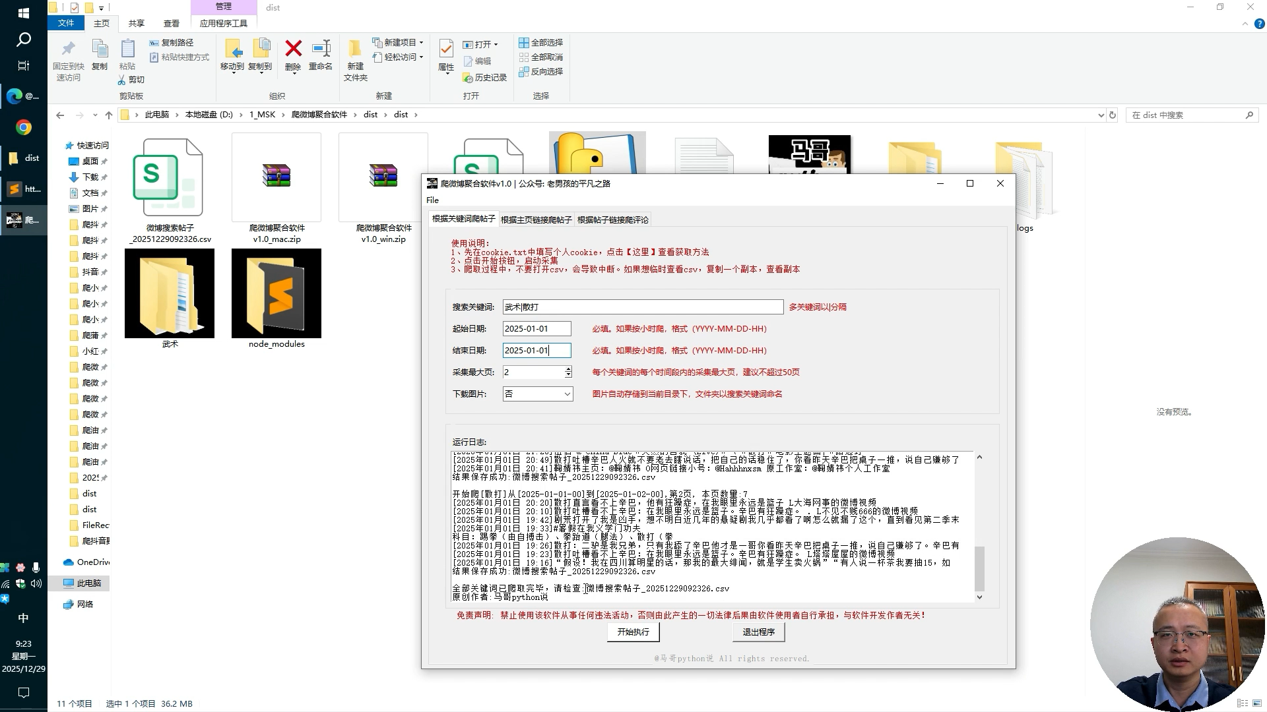
Task: Click the New folder icon
Action: tap(355, 49)
